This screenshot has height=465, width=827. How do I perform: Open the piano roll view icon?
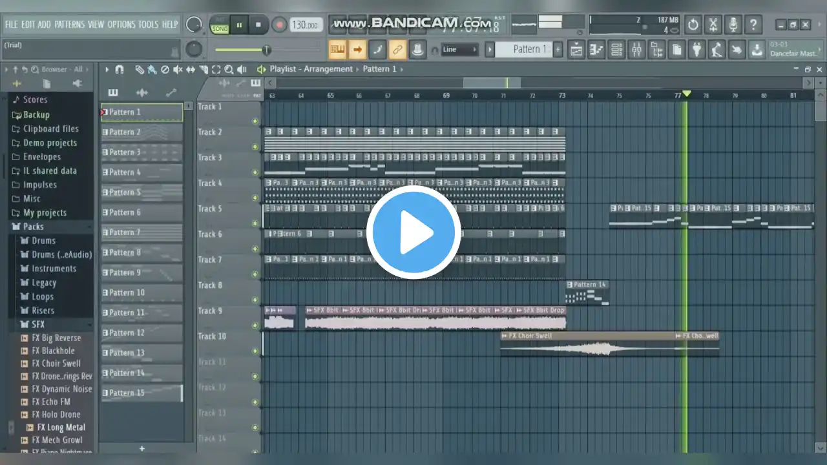pyautogui.click(x=596, y=49)
